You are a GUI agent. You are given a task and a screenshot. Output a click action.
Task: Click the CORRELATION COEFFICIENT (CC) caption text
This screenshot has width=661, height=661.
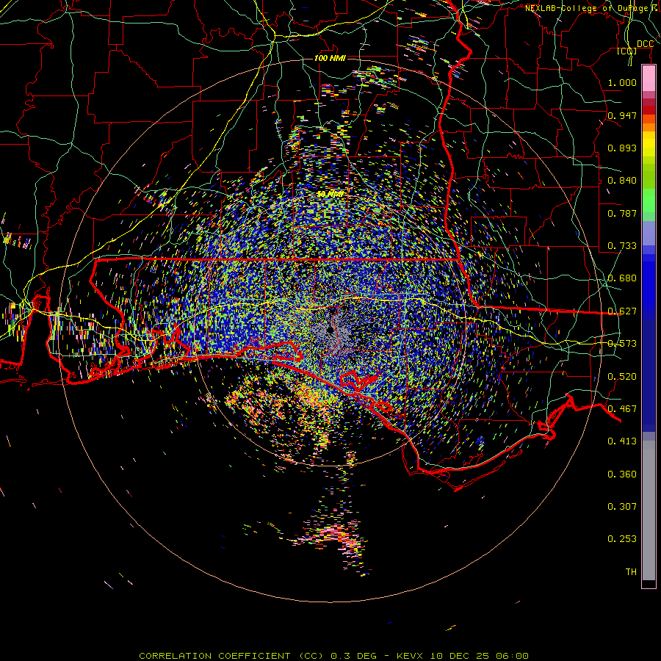(x=231, y=656)
